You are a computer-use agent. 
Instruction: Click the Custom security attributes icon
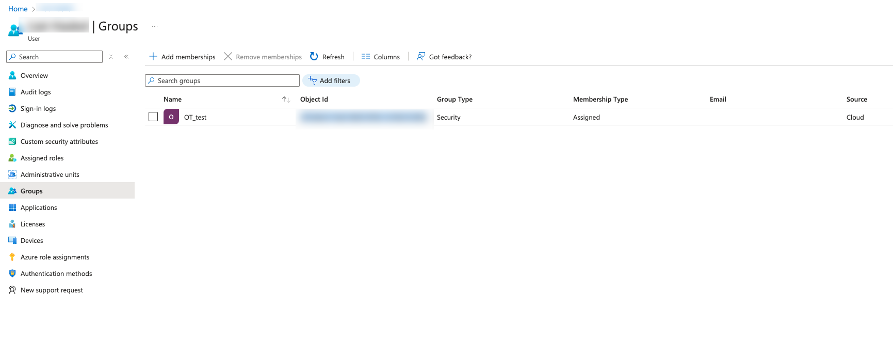[12, 141]
